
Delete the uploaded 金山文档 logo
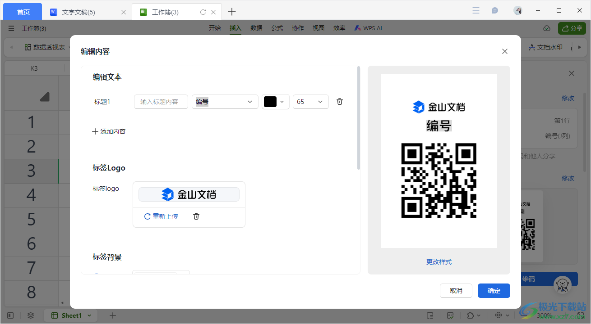pos(196,216)
